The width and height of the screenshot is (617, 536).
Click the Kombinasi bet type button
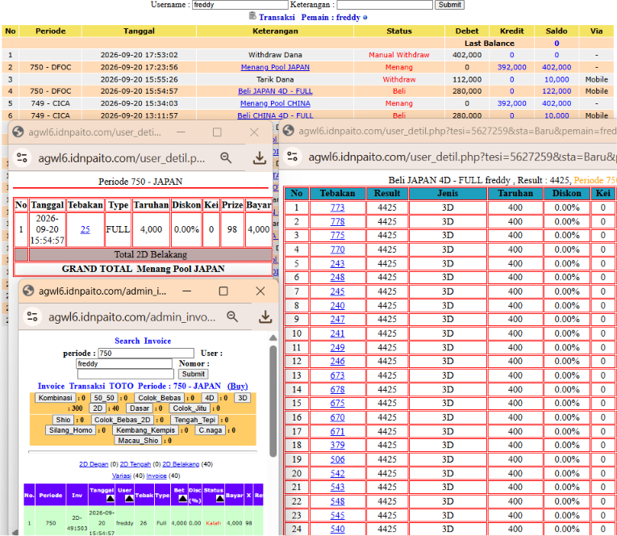coord(56,398)
